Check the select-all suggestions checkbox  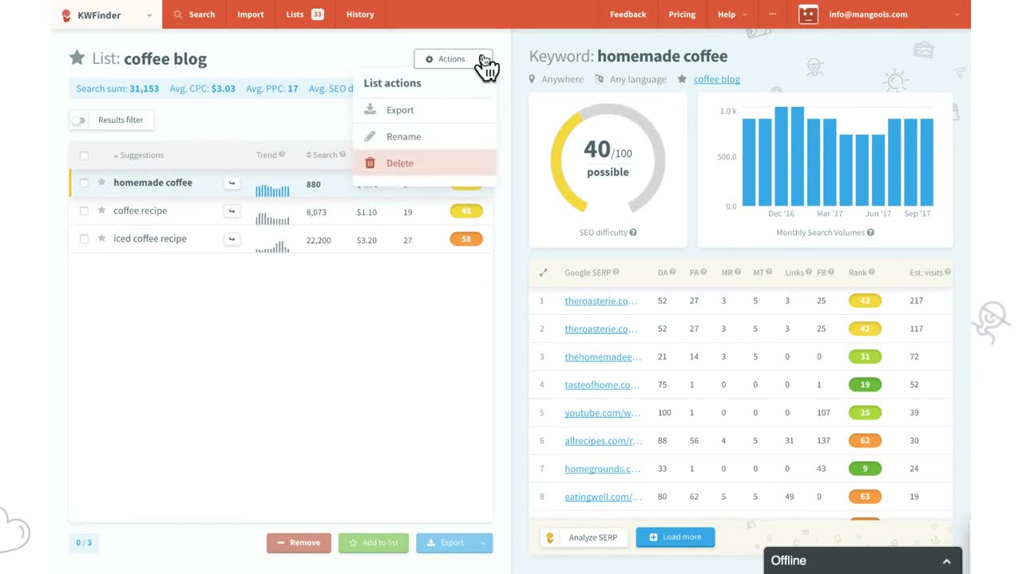84,155
